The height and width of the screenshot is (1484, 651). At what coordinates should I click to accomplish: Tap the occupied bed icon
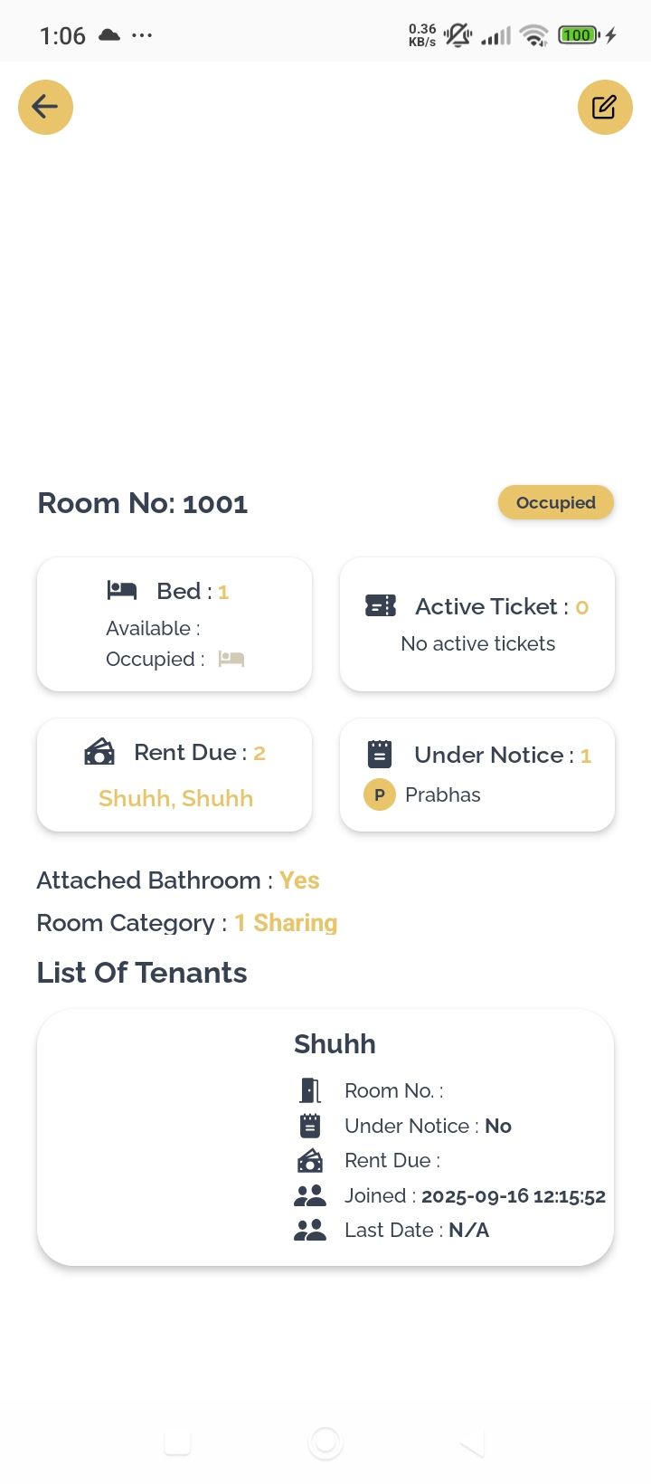tap(231, 659)
